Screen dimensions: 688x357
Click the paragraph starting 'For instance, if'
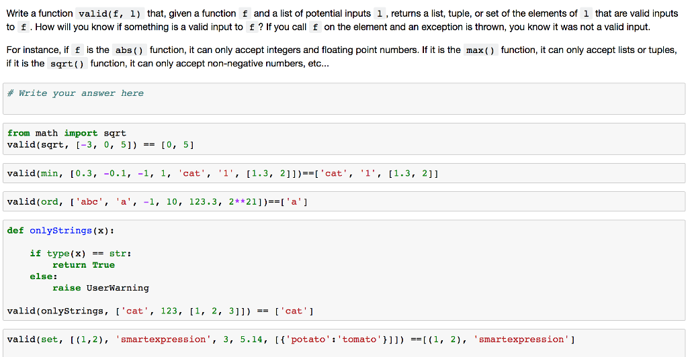(x=342, y=57)
